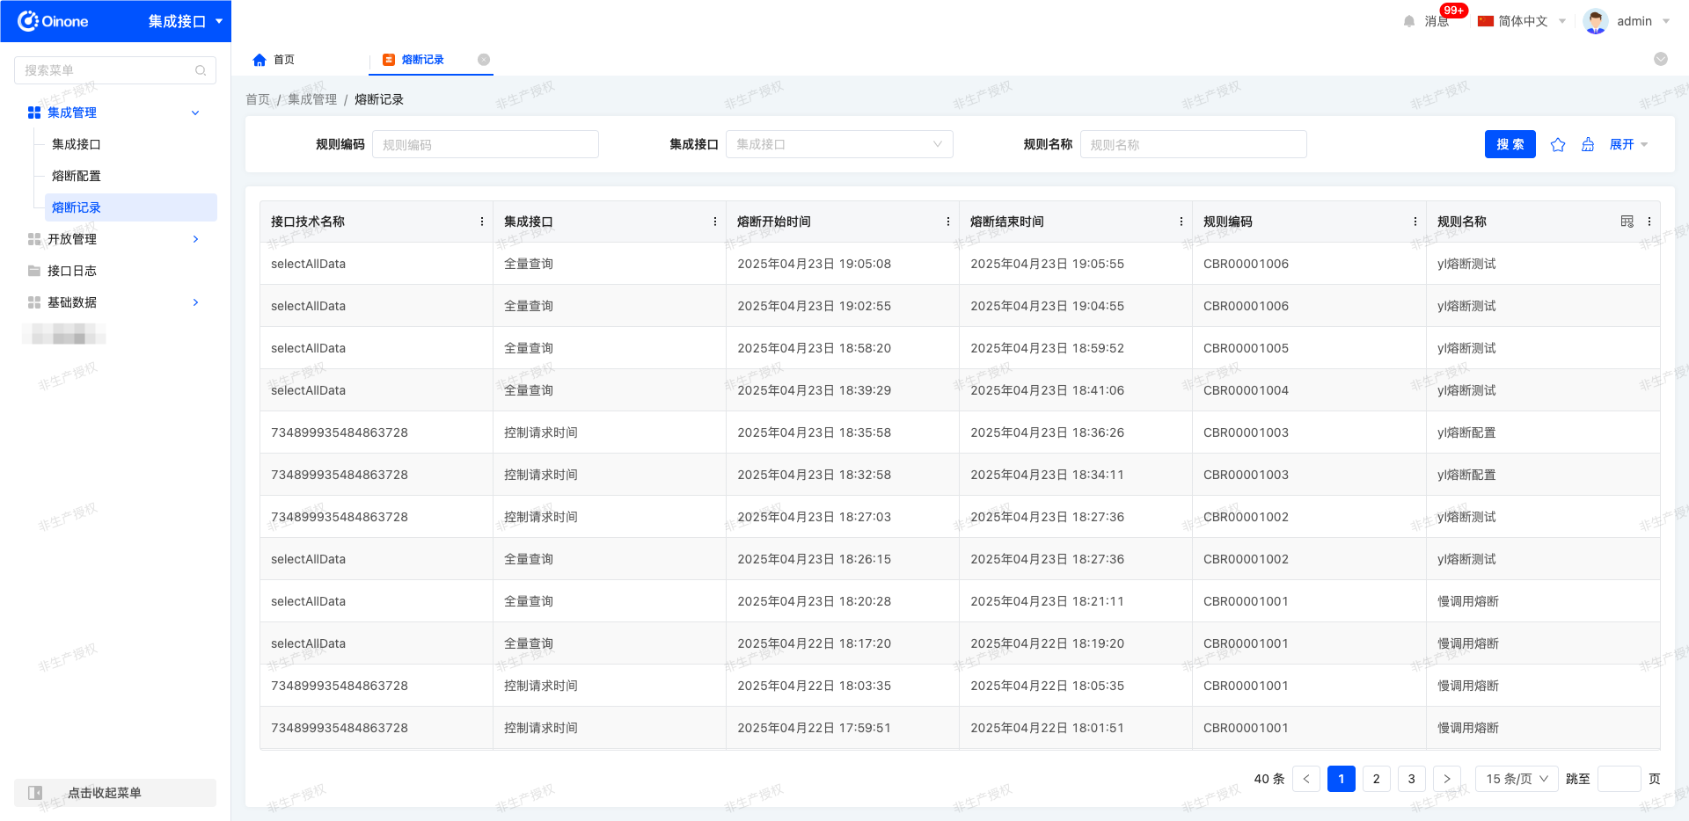Select the 熔断记录 tab
1689x821 pixels.
tap(422, 60)
